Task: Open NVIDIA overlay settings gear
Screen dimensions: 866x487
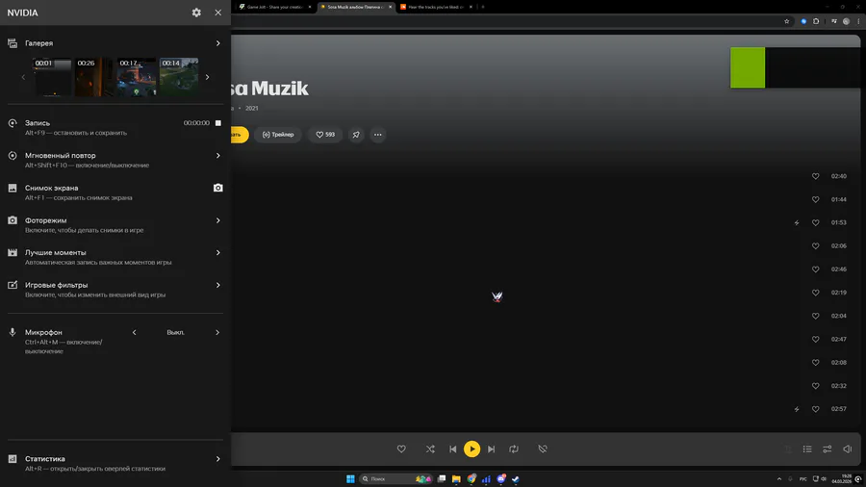Action: point(196,13)
